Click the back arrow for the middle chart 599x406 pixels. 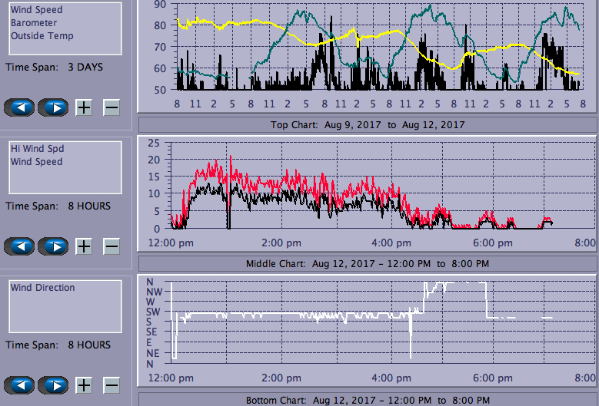coord(20,246)
